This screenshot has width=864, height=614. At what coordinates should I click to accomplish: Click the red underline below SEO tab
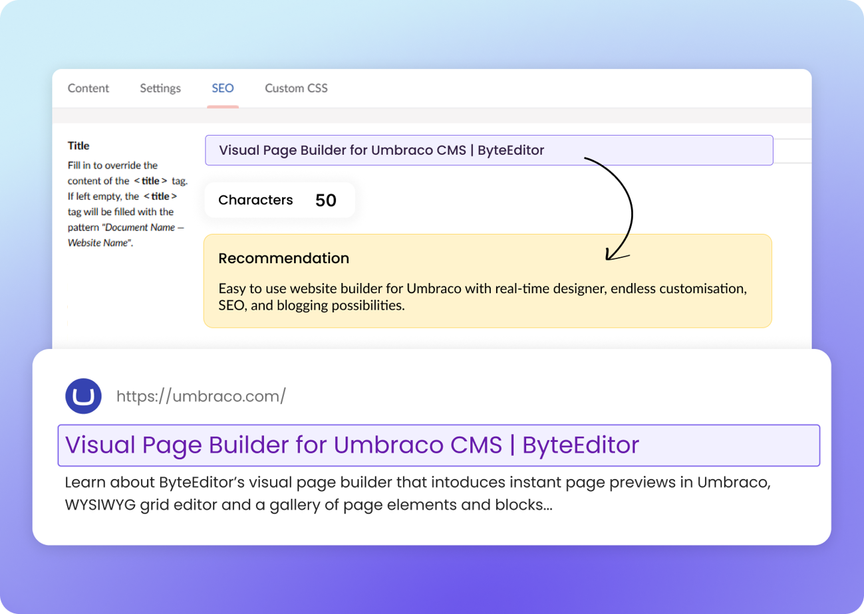click(x=223, y=106)
